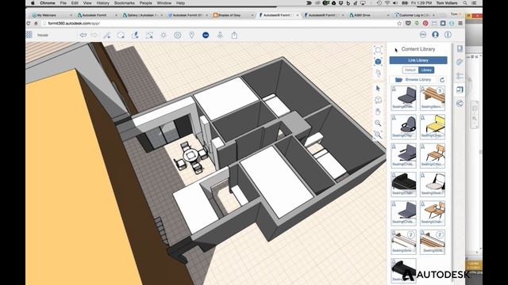Select the pencil sketch tool in toolbar

[x=107, y=35]
